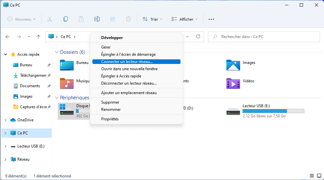Click the Rename icon in toolbar
Image resolution: width=324 pixels, height=180 pixels.
pos(97,19)
